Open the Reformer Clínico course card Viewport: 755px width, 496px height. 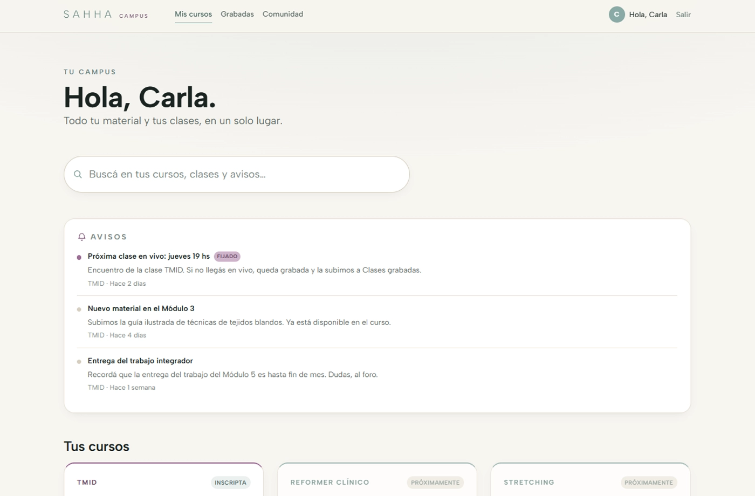point(377,480)
